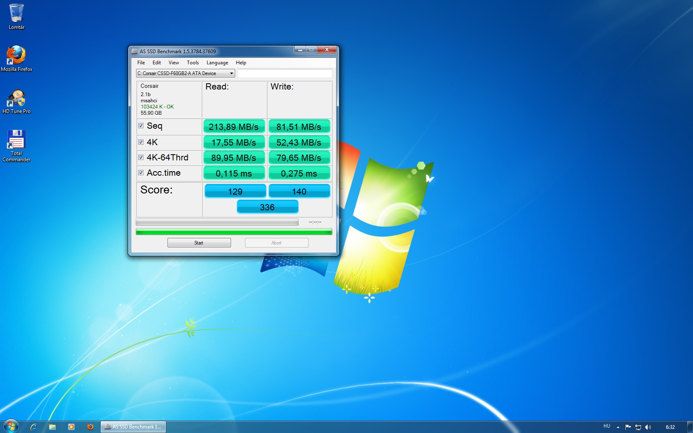Click the volume speaker tray icon
Image resolution: width=693 pixels, height=433 pixels.
[648, 427]
